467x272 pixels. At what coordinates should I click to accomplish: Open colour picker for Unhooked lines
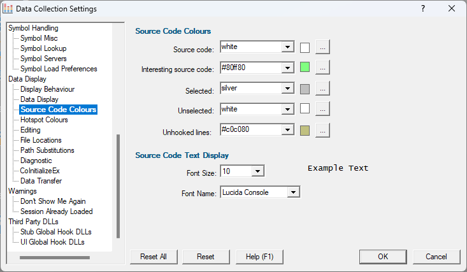[x=322, y=130]
